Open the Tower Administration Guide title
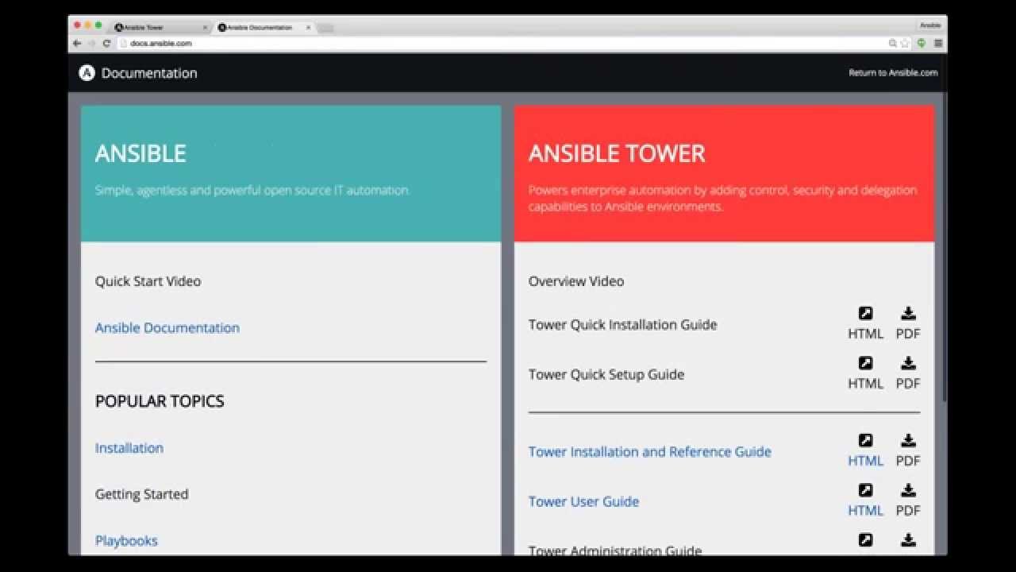The height and width of the screenshot is (572, 1016). tap(615, 551)
